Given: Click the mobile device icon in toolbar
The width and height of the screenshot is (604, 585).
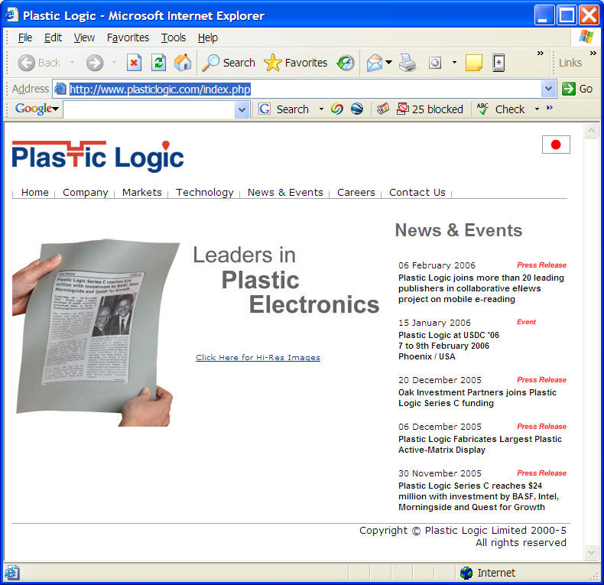Looking at the screenshot, I should coord(498,63).
